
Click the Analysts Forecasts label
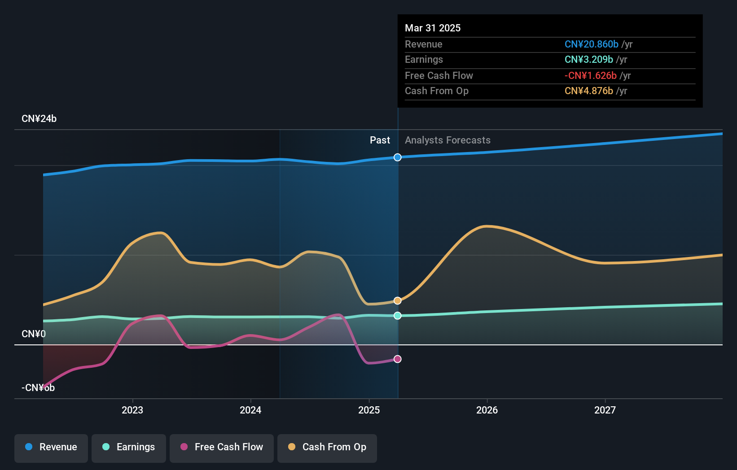pos(447,140)
